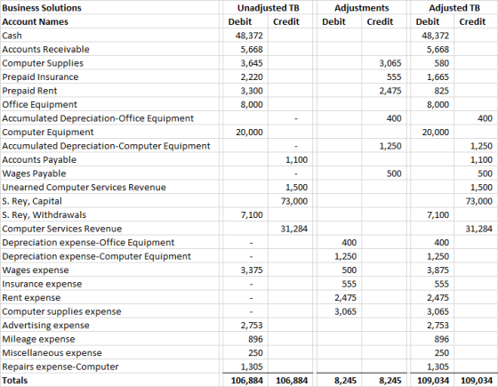Viewport: 498px width, 387px height.
Task: Click Depreciation expense-Computer Equipment label
Action: (x=97, y=257)
